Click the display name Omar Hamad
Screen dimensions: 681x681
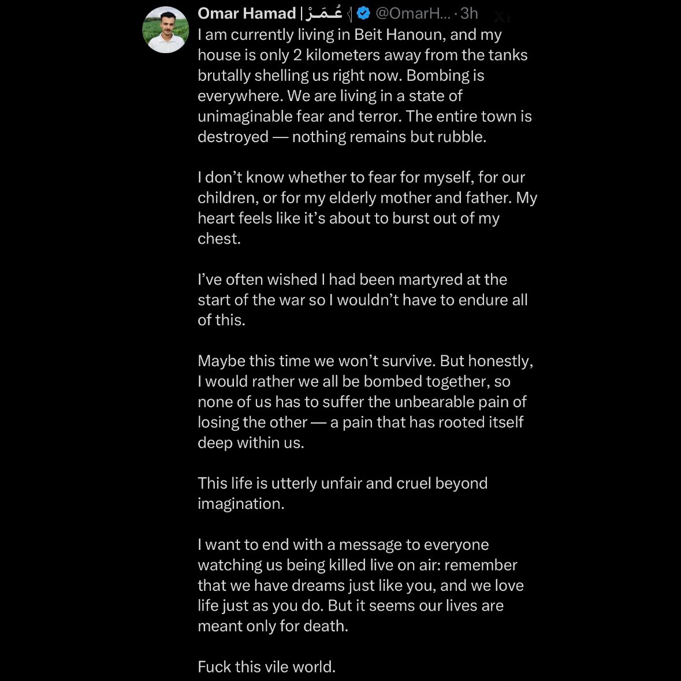(246, 13)
